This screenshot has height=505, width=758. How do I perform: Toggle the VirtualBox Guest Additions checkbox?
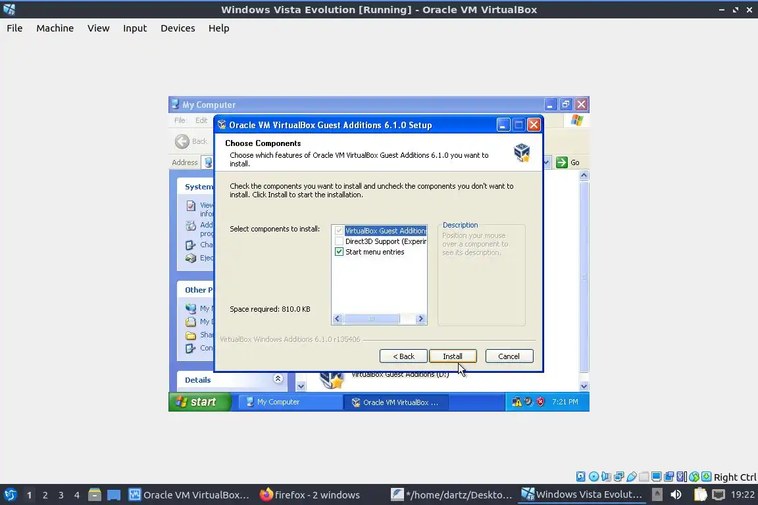(339, 231)
